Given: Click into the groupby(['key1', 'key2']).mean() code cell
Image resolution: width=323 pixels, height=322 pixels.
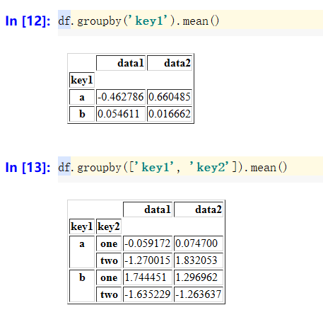Looking at the screenshot, I should (x=190, y=166).
